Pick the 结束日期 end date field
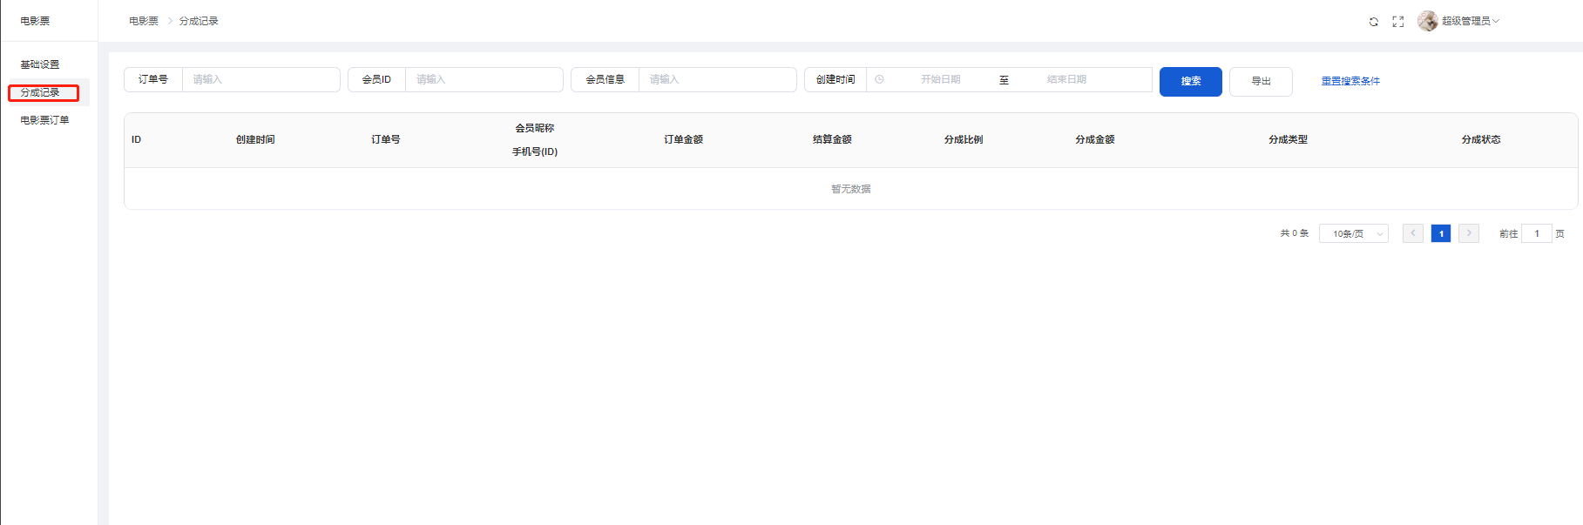Viewport: 1583px width, 525px height. (x=1066, y=79)
